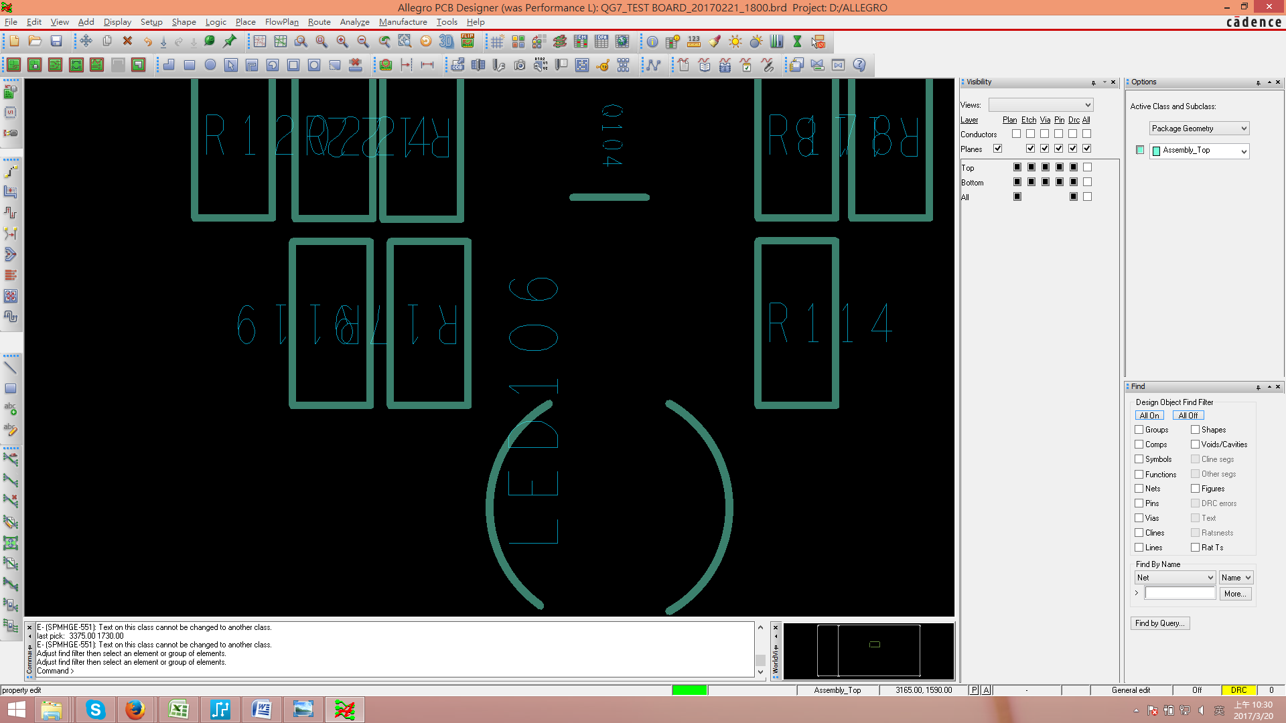The image size is (1286, 723).
Task: Click the Add Circle shape icon
Action: pos(210,65)
